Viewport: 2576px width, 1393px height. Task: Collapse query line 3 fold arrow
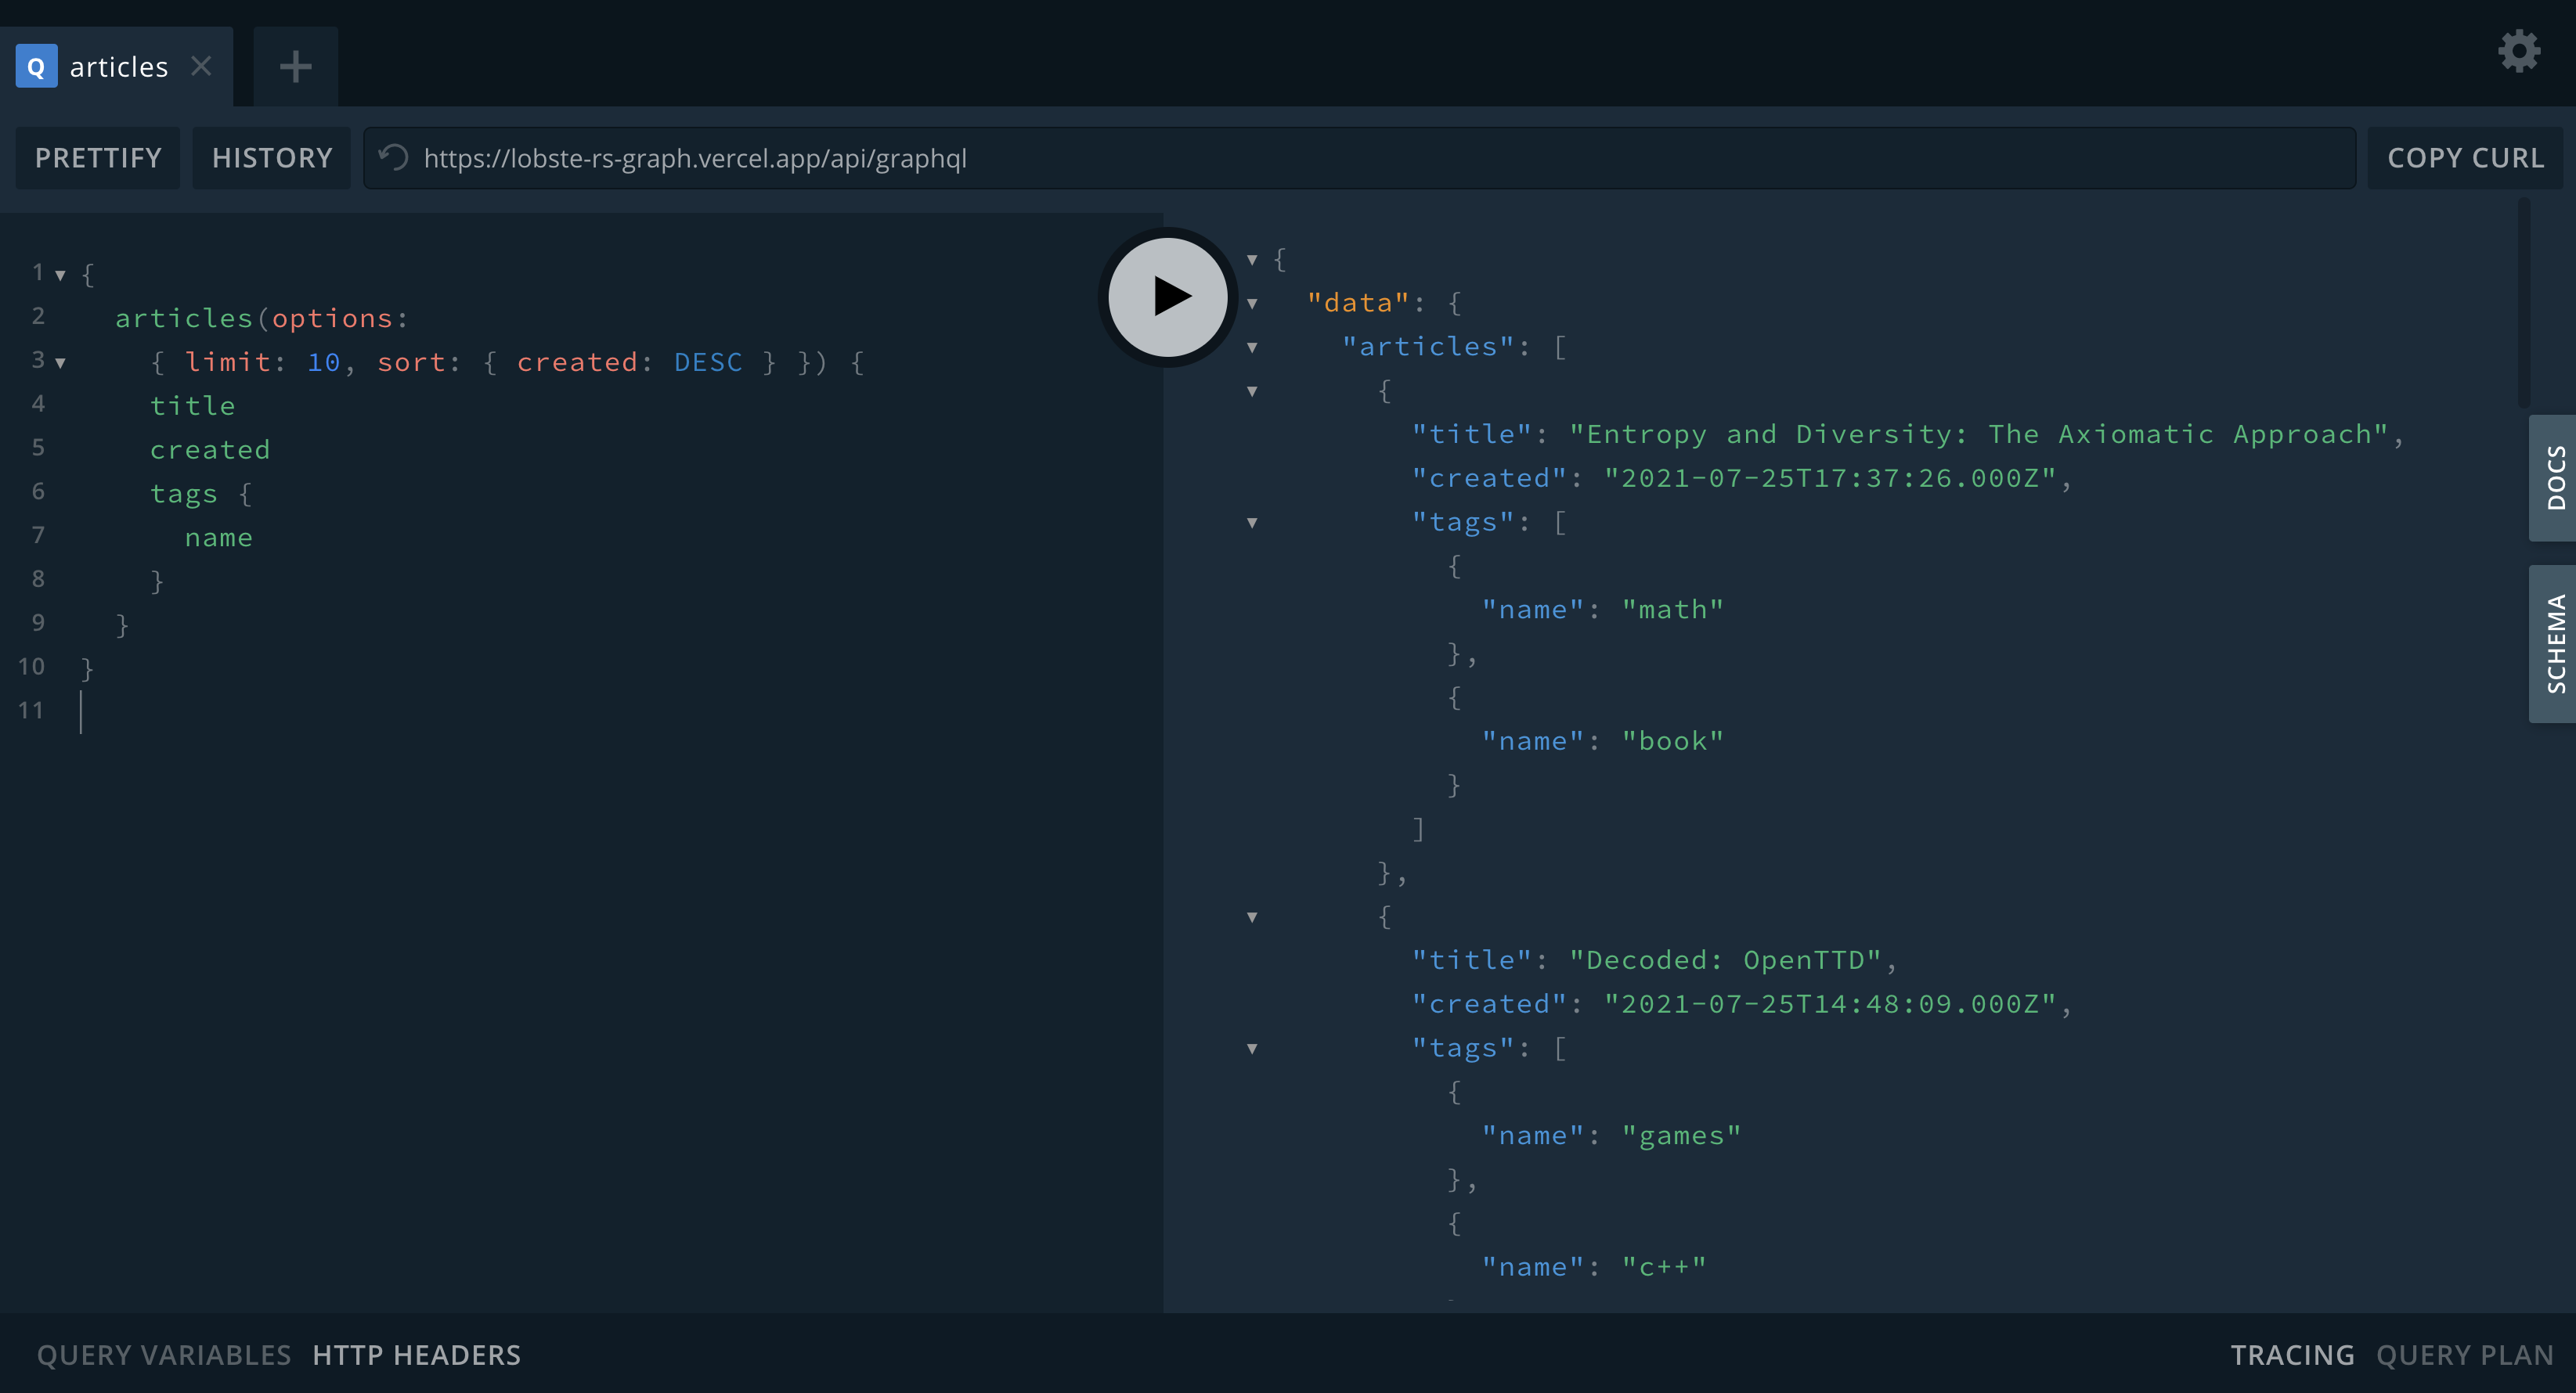[x=61, y=363]
